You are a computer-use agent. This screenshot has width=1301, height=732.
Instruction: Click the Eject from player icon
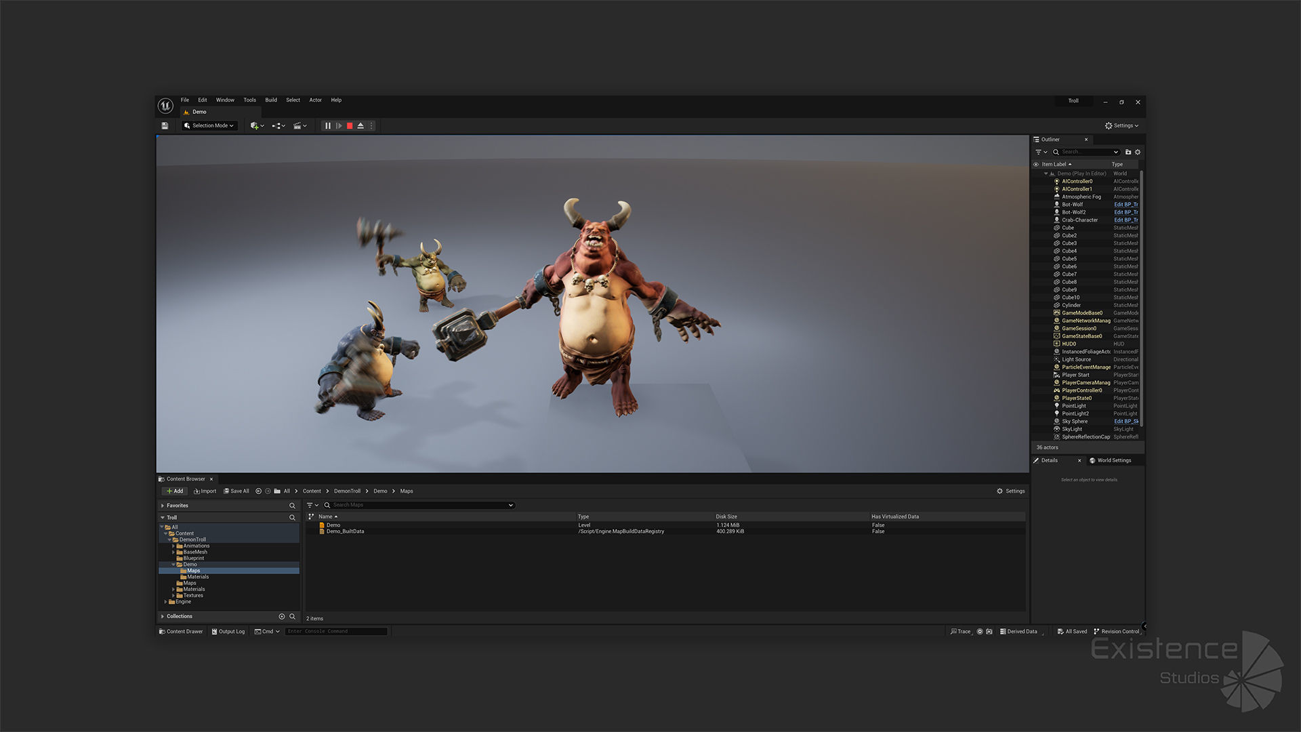pos(360,126)
